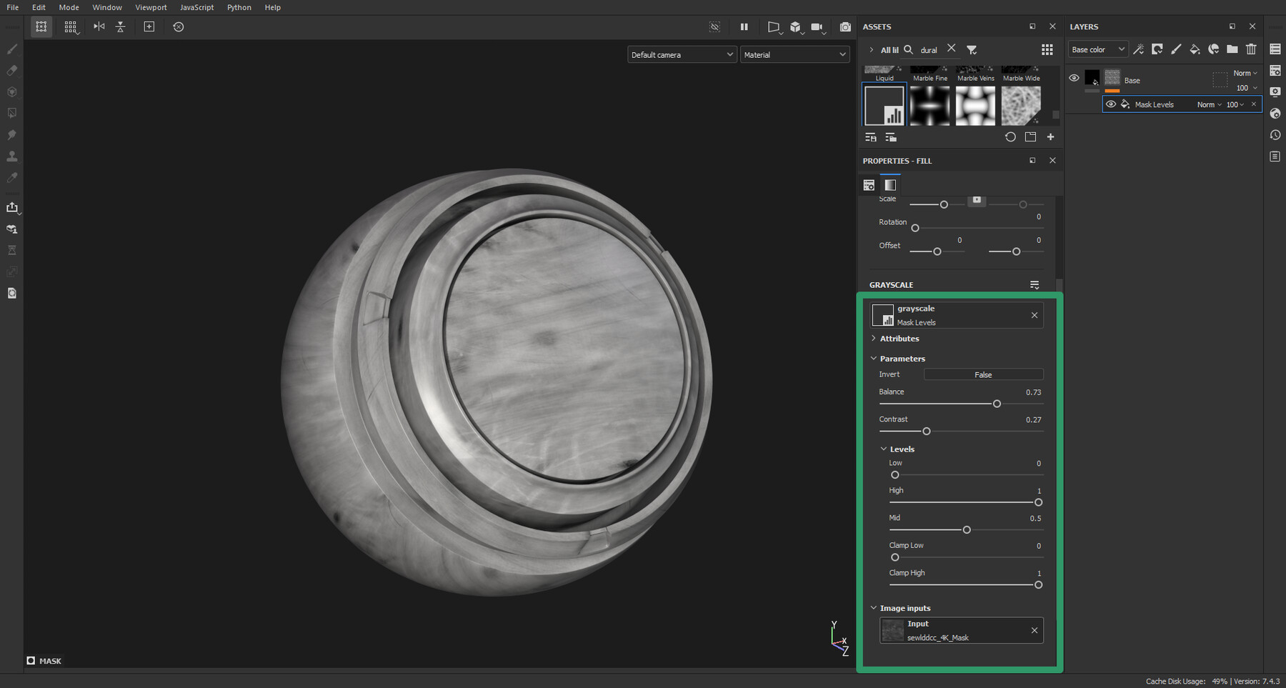This screenshot has height=688, width=1286.
Task: Toggle visibility of the Mask Levels effect
Action: coord(1111,104)
